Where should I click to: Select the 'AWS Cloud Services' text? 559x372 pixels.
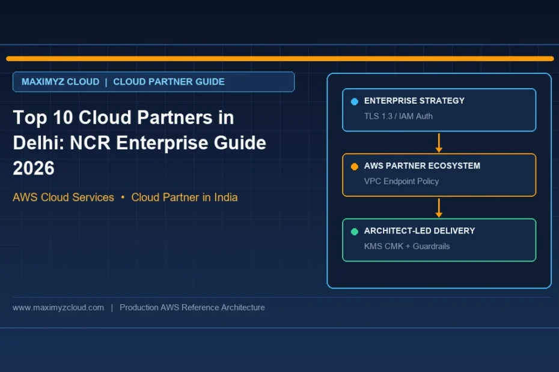tap(64, 197)
